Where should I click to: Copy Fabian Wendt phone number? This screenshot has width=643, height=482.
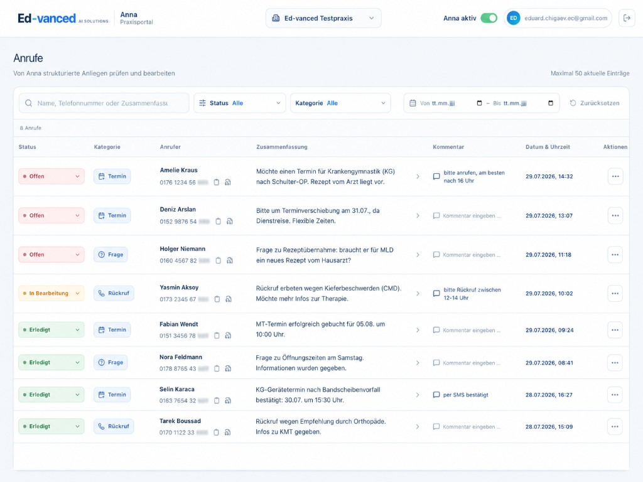(217, 336)
